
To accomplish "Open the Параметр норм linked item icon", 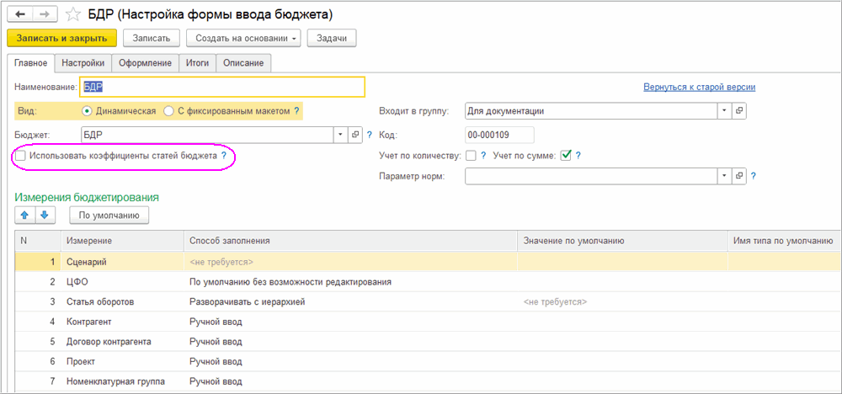I will pyautogui.click(x=739, y=175).
